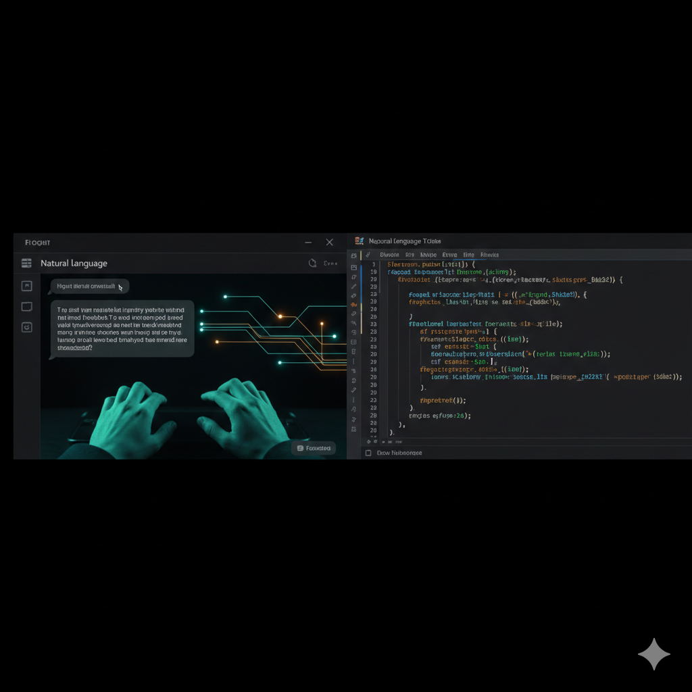Select the flag icon in the left sidebar
This screenshot has height=692, width=692.
[26, 285]
